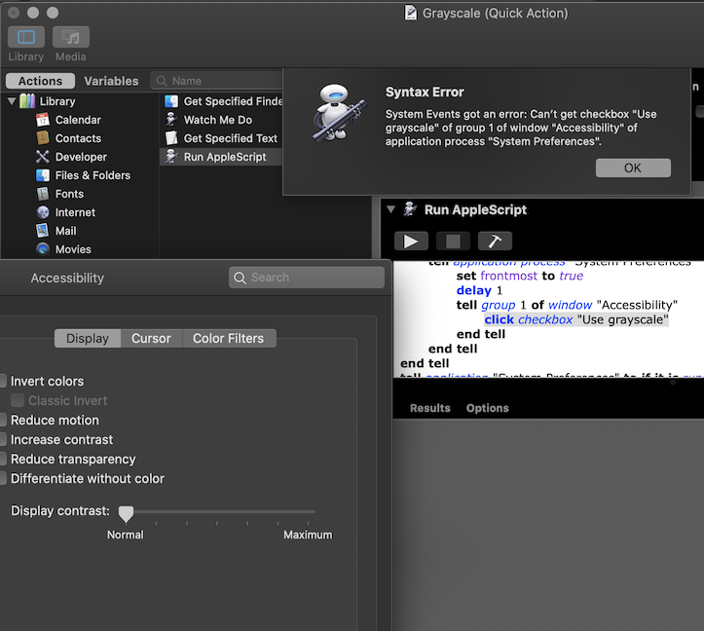Click the Grayscale document title icon

(410, 13)
